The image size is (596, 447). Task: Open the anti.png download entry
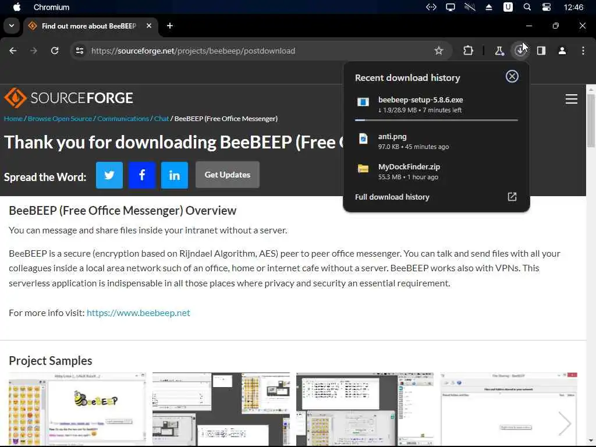coord(437,141)
